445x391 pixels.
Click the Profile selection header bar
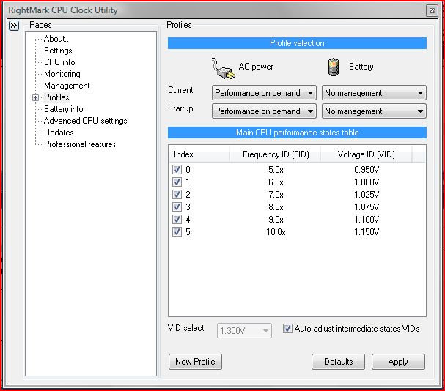click(297, 43)
